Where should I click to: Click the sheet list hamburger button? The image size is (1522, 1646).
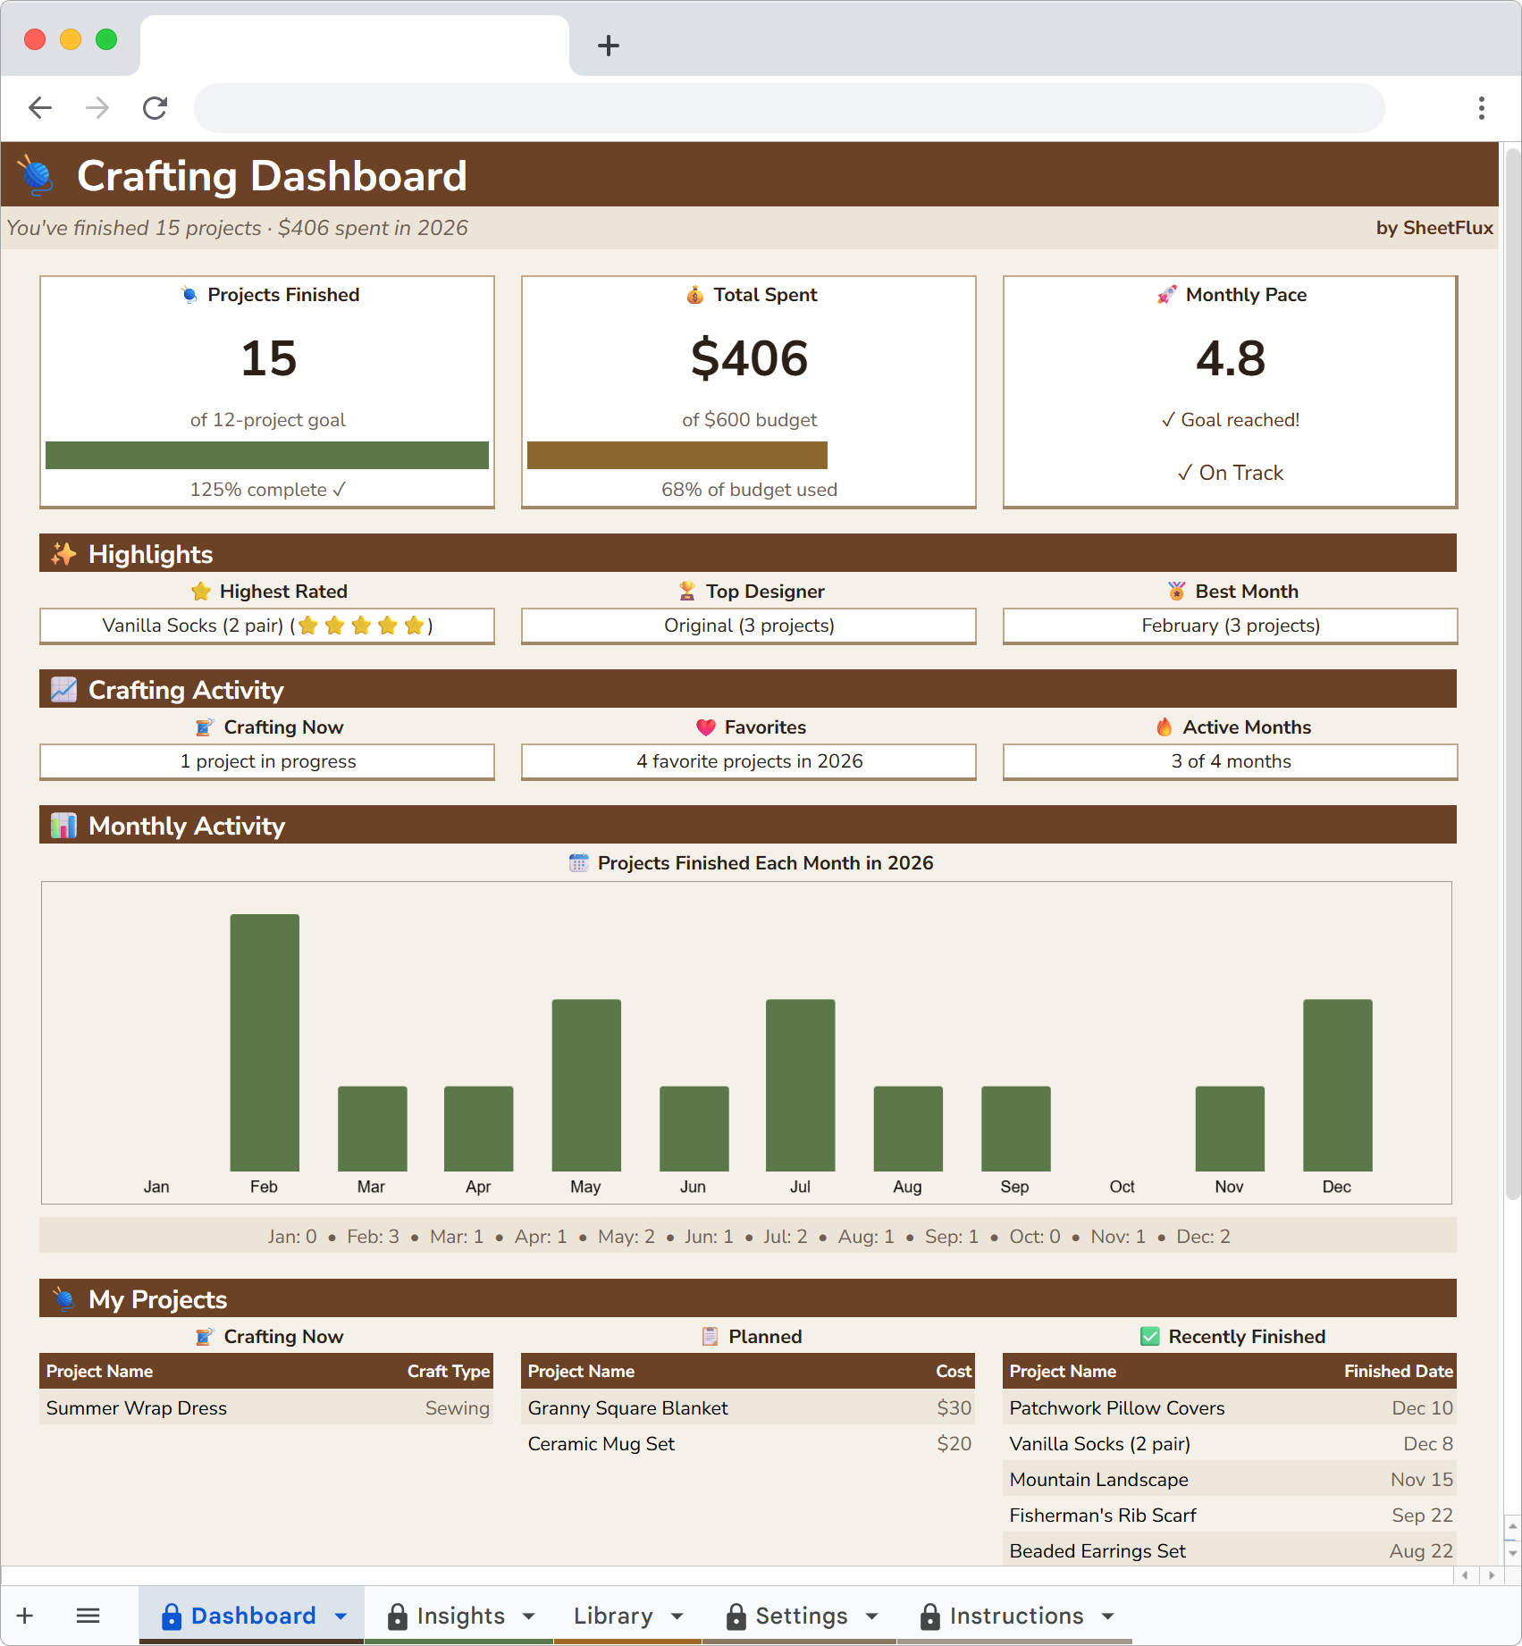point(88,1616)
